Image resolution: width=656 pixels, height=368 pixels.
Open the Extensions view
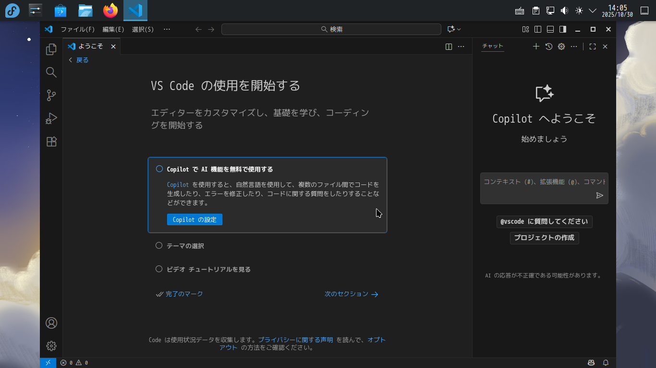click(x=51, y=141)
